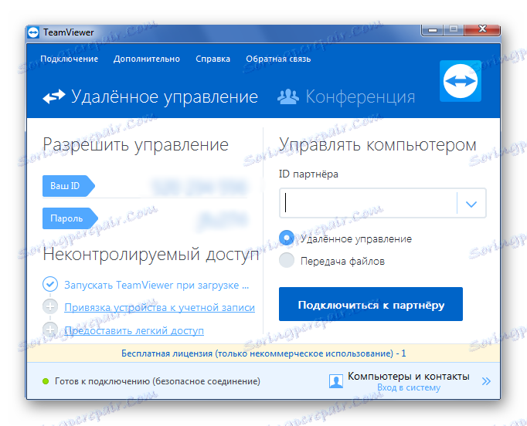The image size is (527, 426).
Task: Click TeamViewer title bar app icon
Action: point(33,32)
